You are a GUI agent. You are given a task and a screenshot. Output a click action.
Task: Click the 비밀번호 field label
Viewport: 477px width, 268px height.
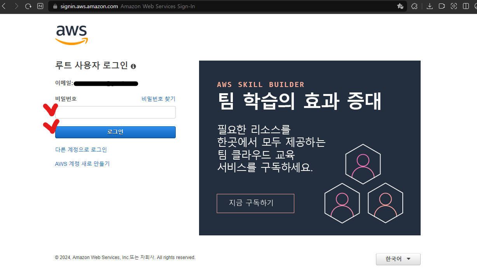[x=66, y=99]
